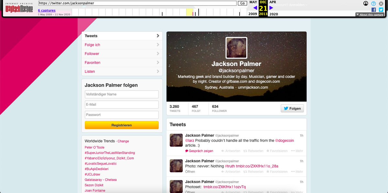The width and height of the screenshot is (388, 193).
Task: Close the Wayback toolbar with X icon
Action: point(381,4)
